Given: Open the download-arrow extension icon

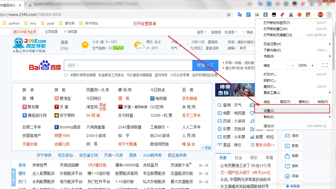Looking at the screenshot, I should [308, 15].
